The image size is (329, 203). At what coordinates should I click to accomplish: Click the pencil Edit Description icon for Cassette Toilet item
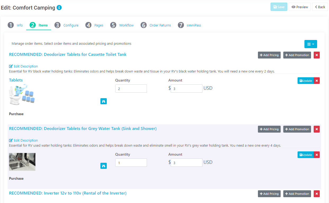tap(11, 66)
